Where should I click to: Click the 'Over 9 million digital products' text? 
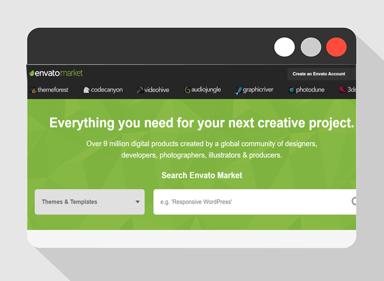(x=202, y=150)
